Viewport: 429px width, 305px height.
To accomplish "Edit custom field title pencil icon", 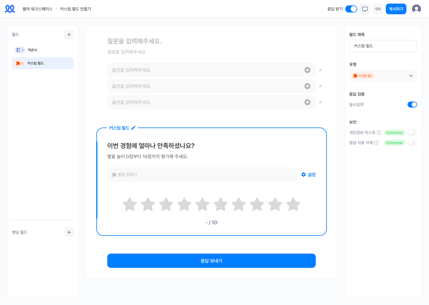I will (133, 128).
